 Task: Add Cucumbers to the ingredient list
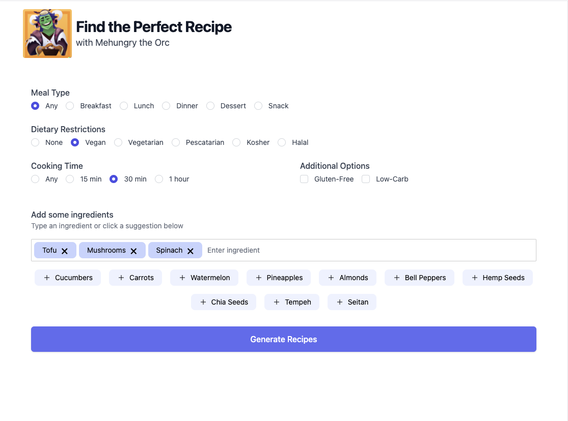click(67, 278)
